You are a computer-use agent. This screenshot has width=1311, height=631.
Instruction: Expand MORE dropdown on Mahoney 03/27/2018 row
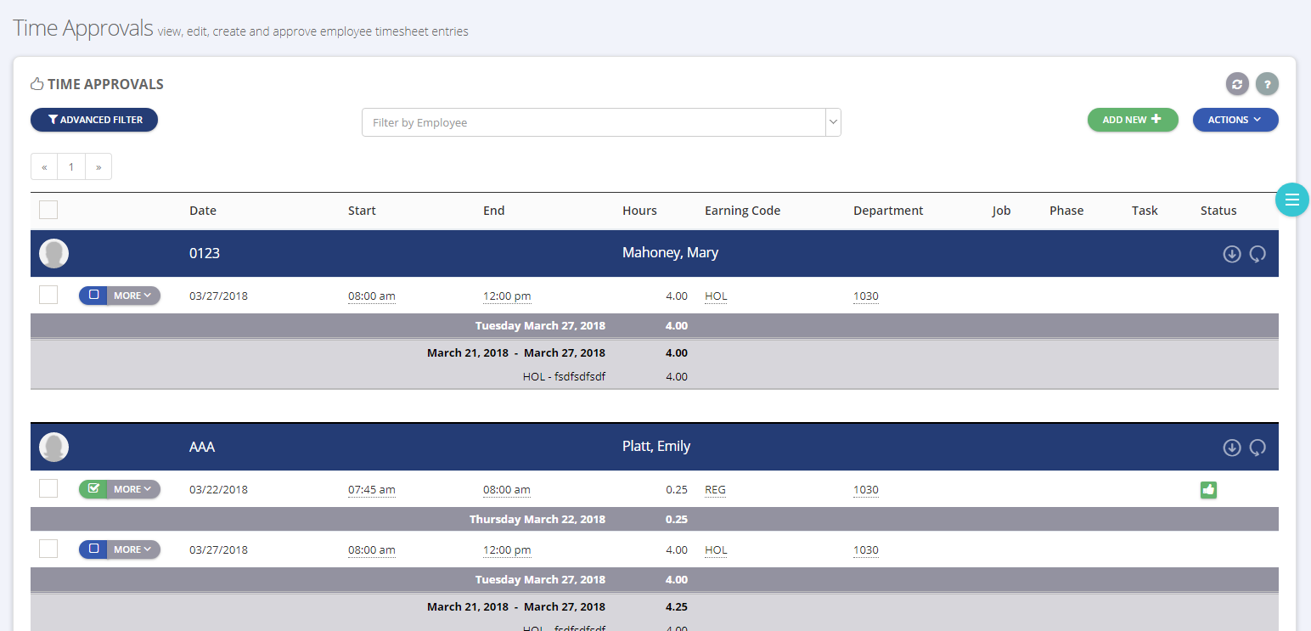133,296
